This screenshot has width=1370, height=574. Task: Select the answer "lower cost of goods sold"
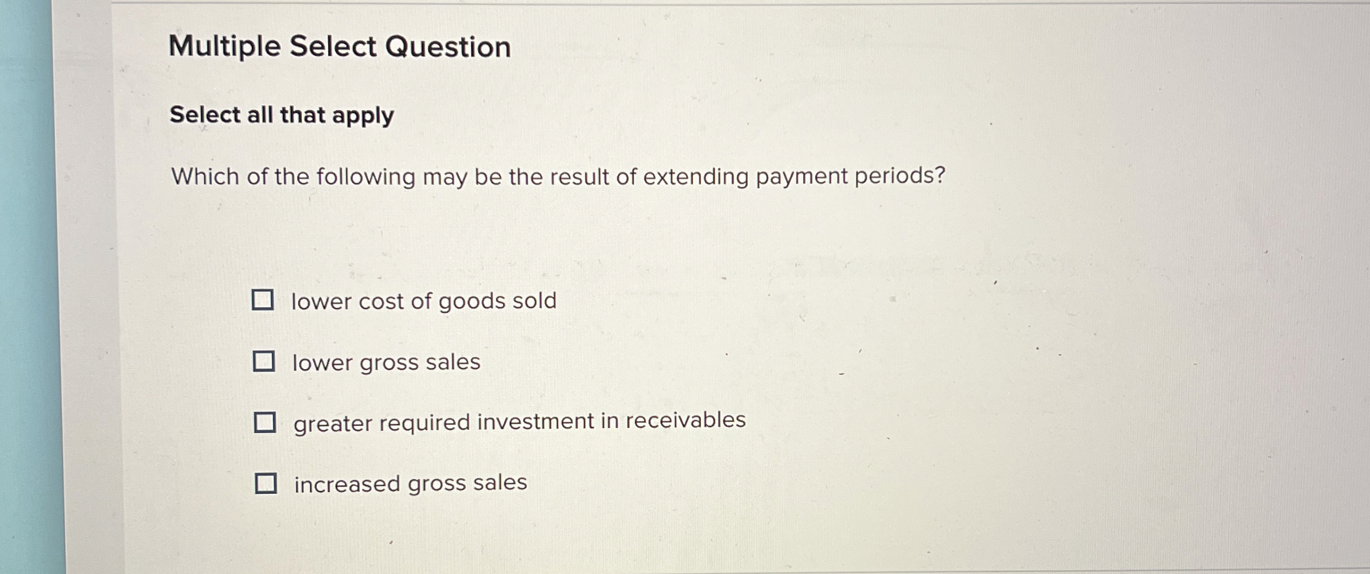(x=424, y=301)
